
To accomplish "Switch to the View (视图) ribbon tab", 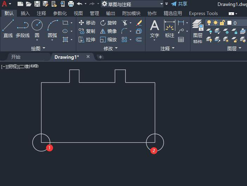I will 78,14.
